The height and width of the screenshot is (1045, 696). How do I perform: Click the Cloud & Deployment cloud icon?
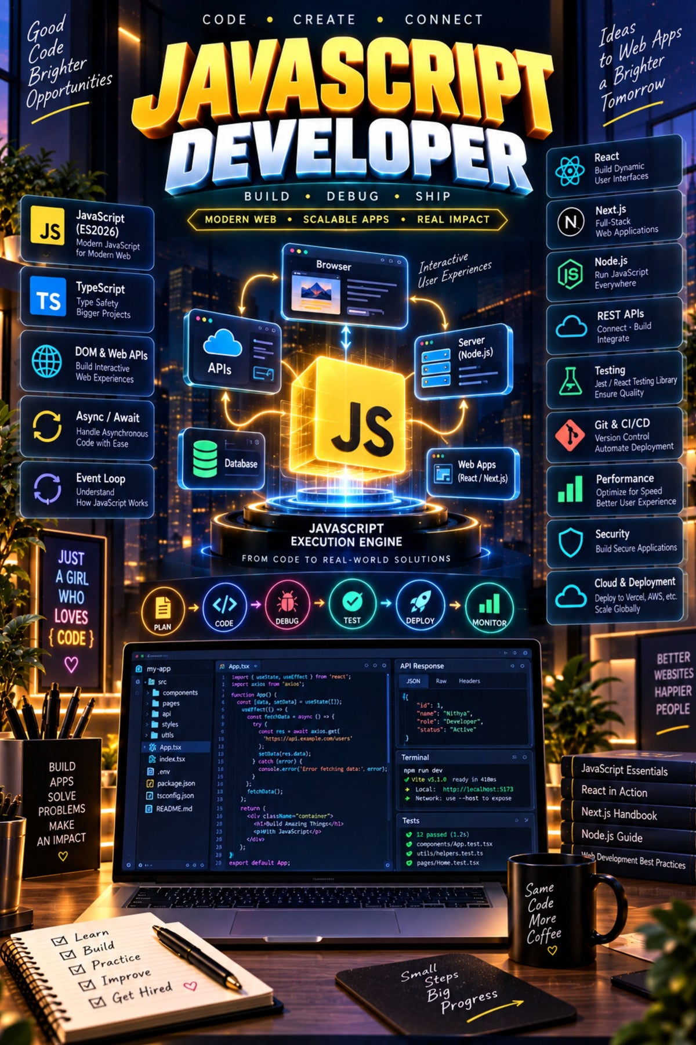pos(571,596)
